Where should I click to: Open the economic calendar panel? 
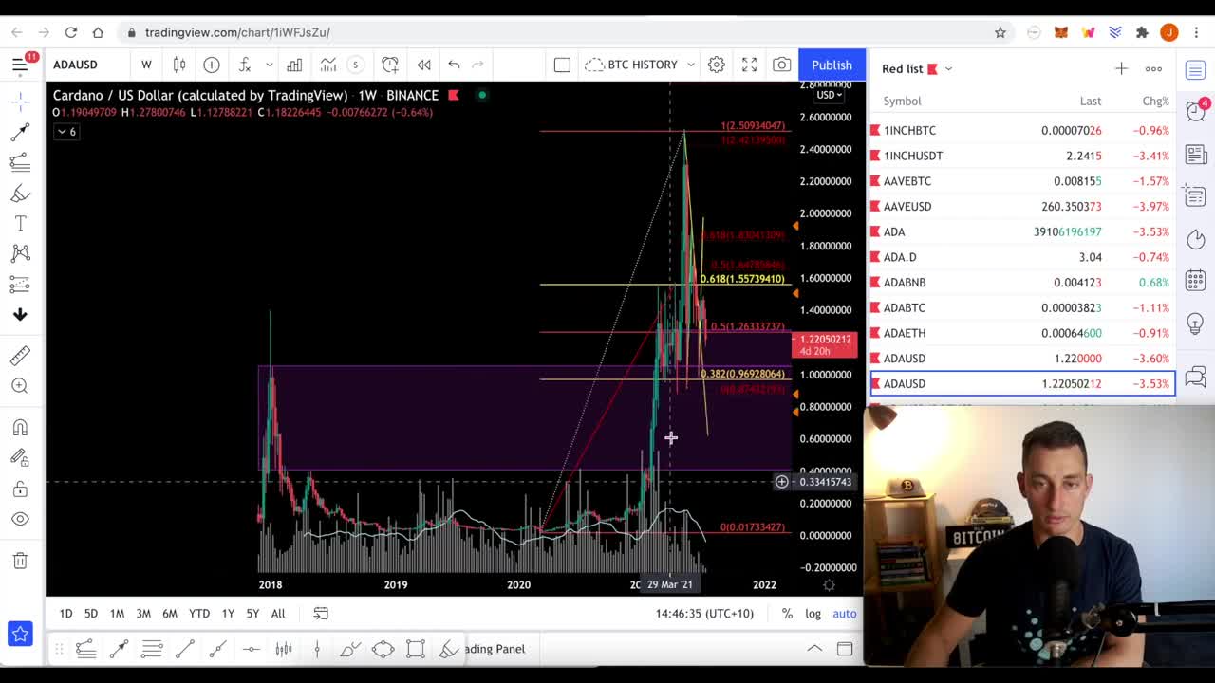coord(1196,280)
